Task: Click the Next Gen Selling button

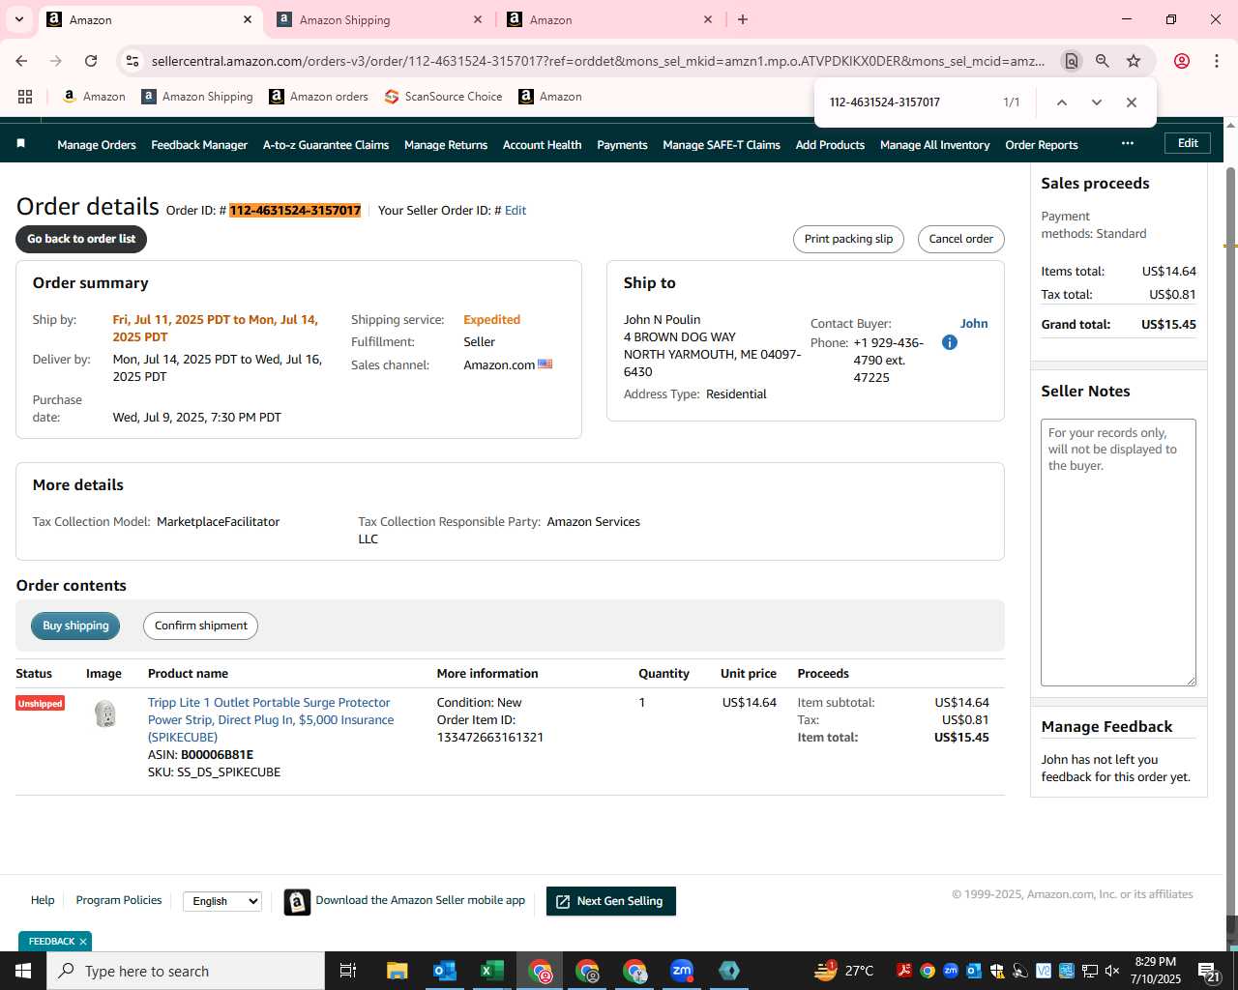Action: tap(610, 901)
